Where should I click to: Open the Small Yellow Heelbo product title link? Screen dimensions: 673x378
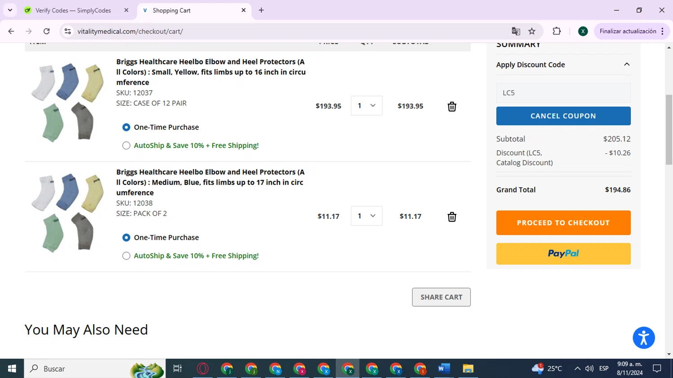pos(211,72)
